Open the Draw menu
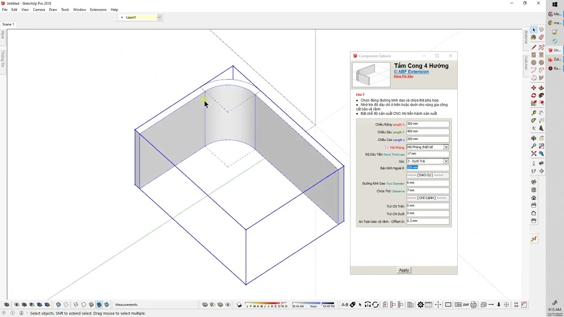564x317 pixels. (53, 10)
